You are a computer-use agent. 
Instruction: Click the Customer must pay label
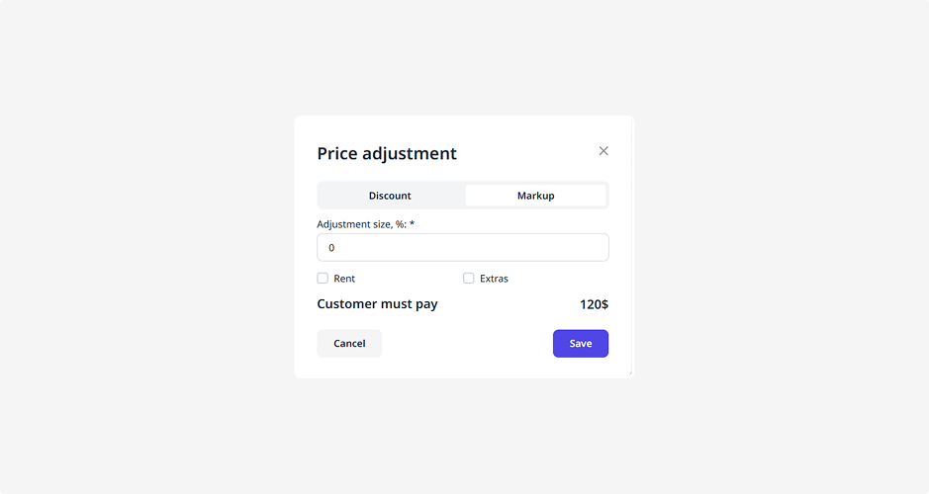click(377, 304)
